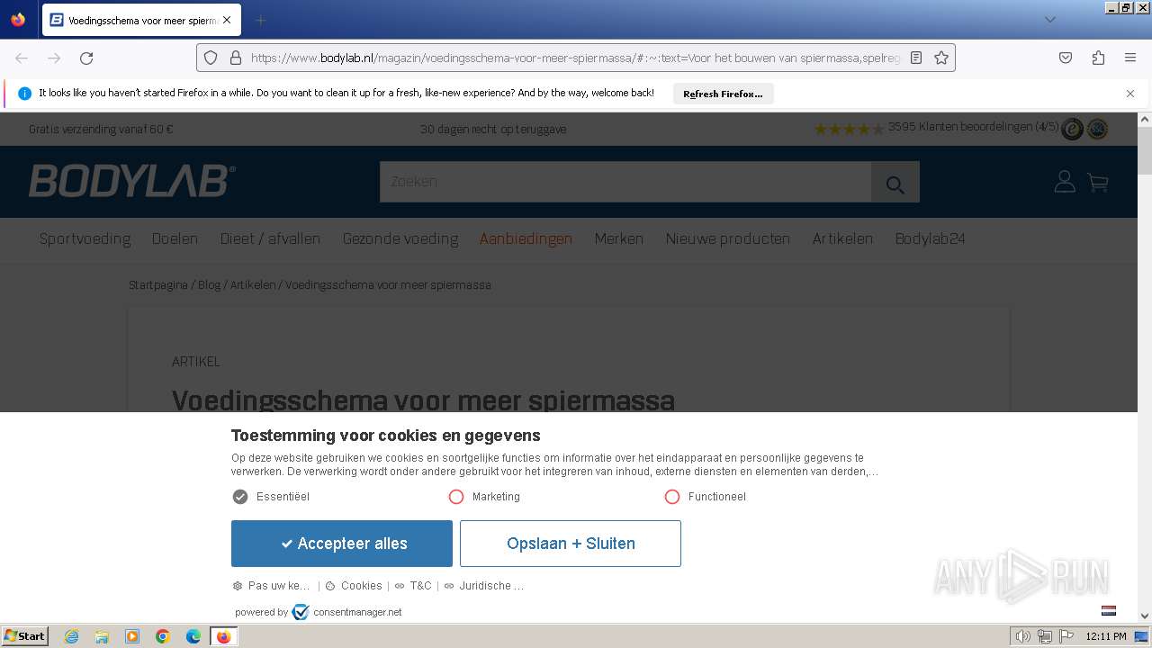
Task: Click Firefox taskbar button
Action: click(x=224, y=636)
